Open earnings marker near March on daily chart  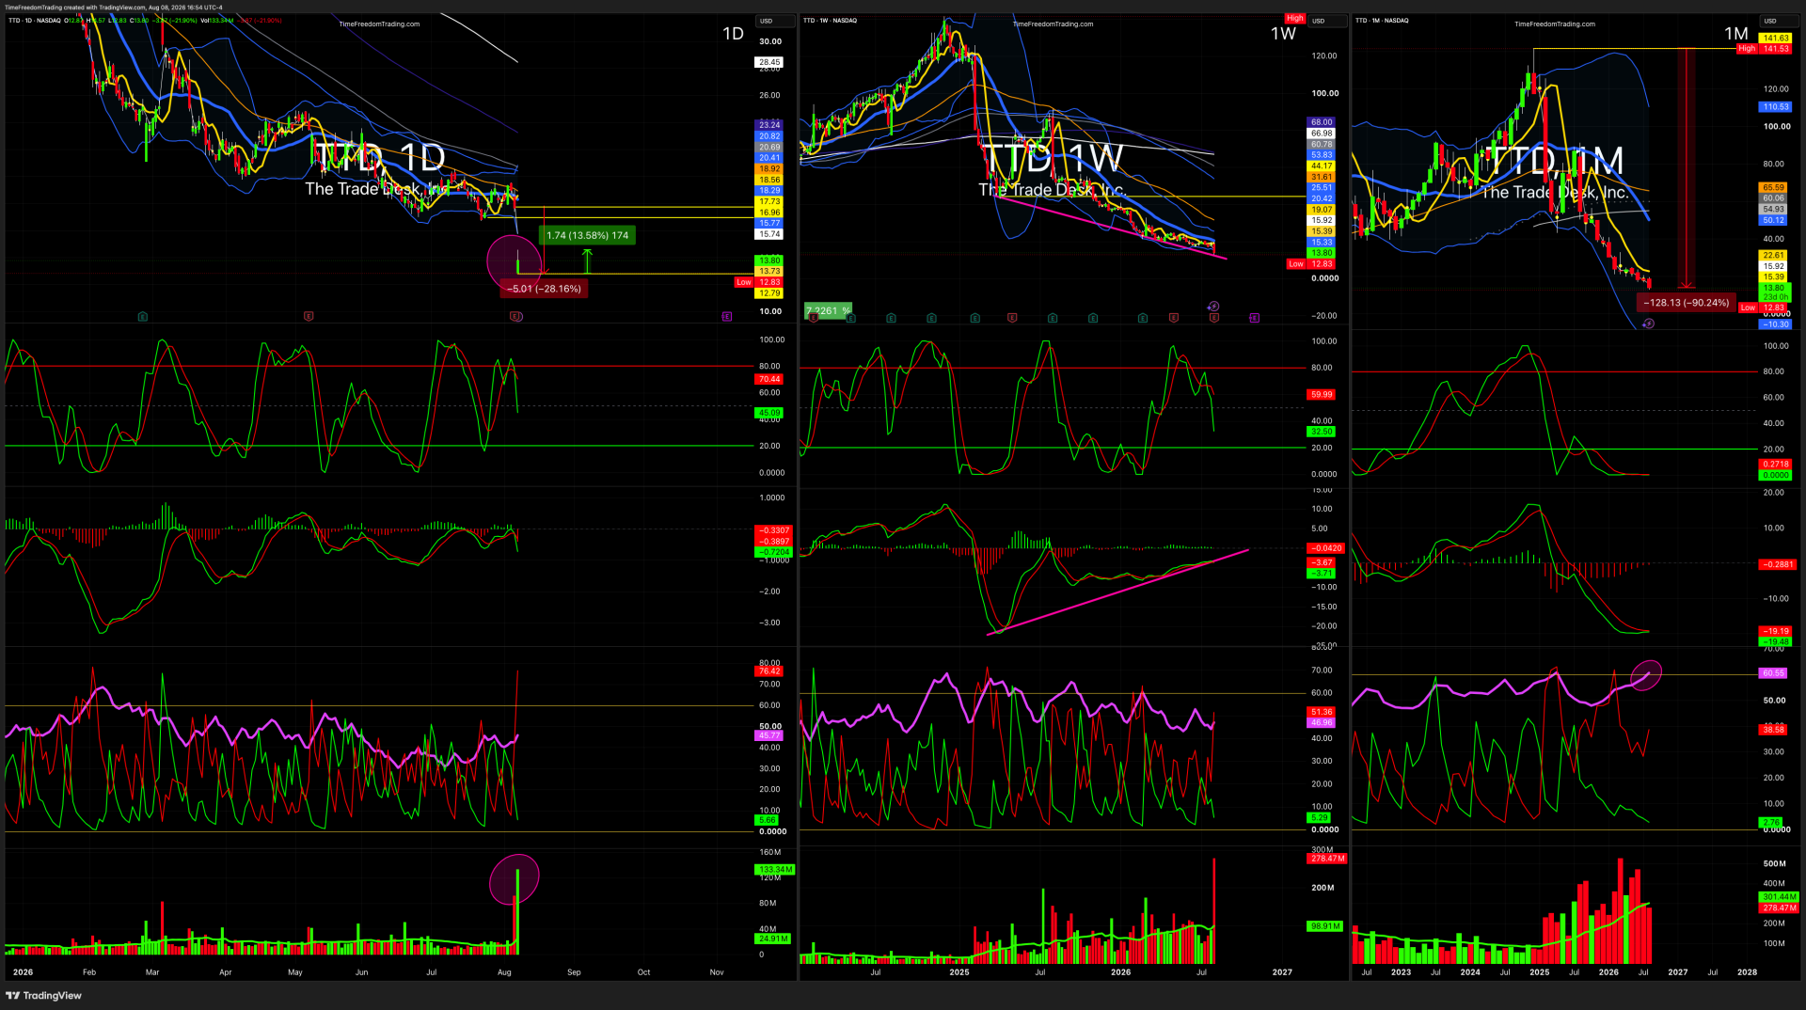pyautogui.click(x=143, y=317)
